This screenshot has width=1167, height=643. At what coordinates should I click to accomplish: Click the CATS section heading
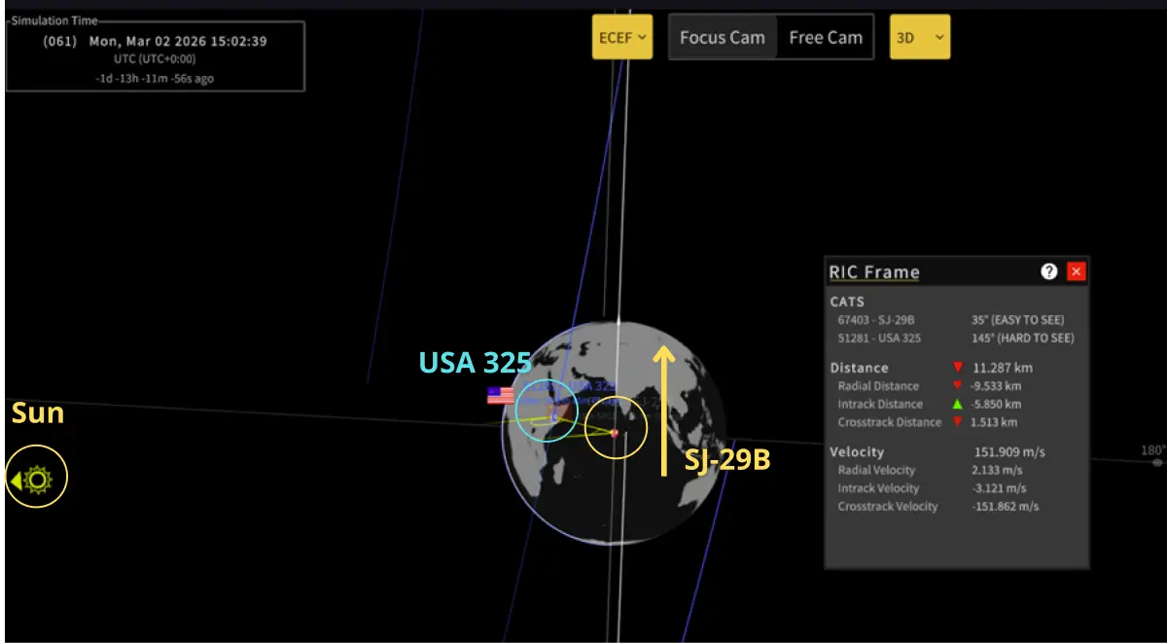(x=847, y=302)
